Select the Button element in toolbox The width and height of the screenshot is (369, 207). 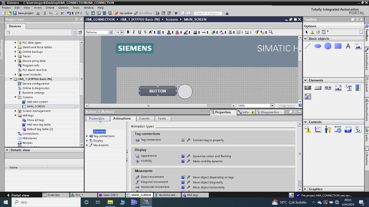[318, 88]
